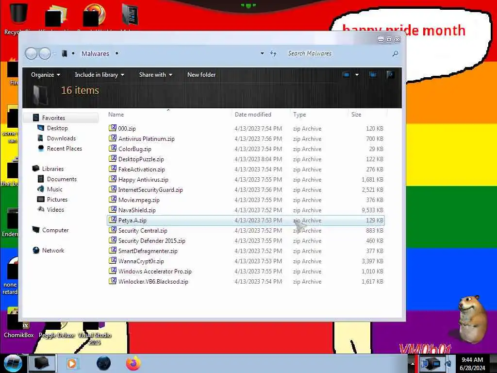
Task: Click the New folder button
Action: coord(201,75)
